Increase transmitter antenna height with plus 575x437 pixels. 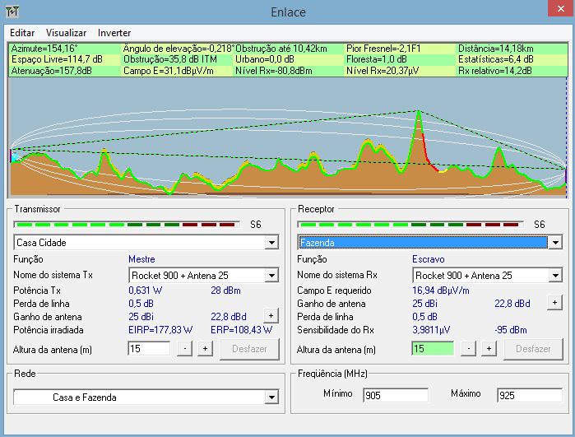click(205, 349)
